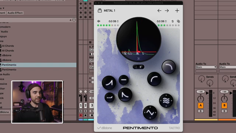Solo track 1 in Ableton mixer
The height and width of the screenshot is (133, 236).
[x=81, y=111]
